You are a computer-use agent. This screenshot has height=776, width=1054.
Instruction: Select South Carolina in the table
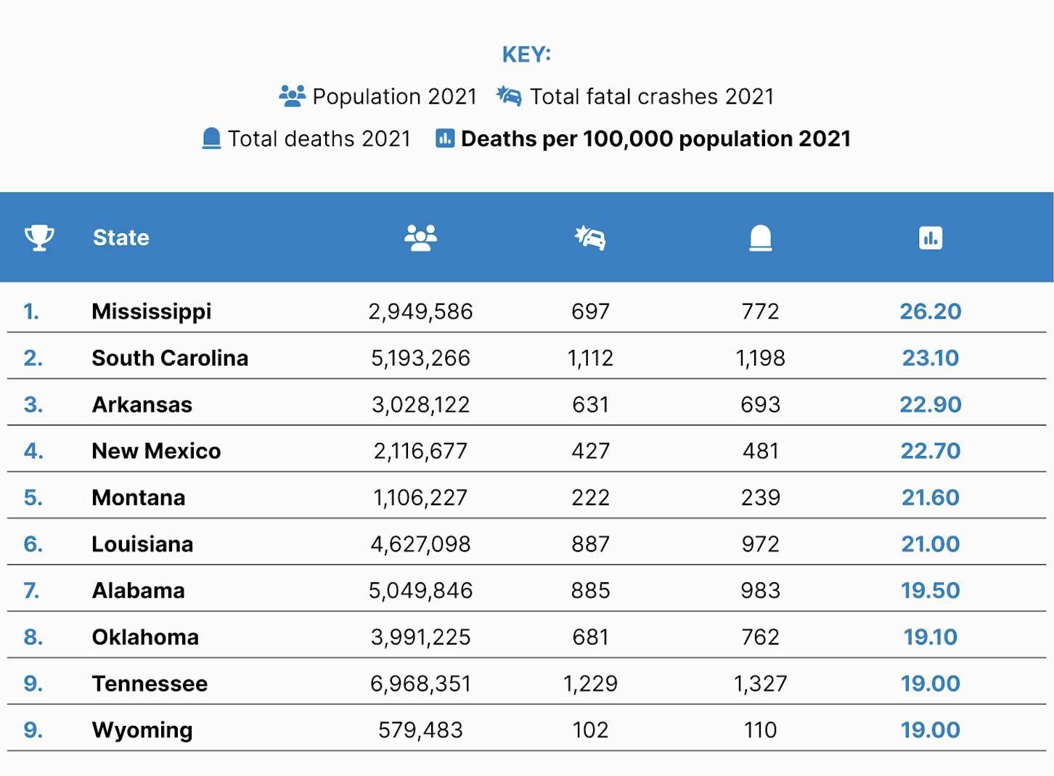click(x=170, y=358)
